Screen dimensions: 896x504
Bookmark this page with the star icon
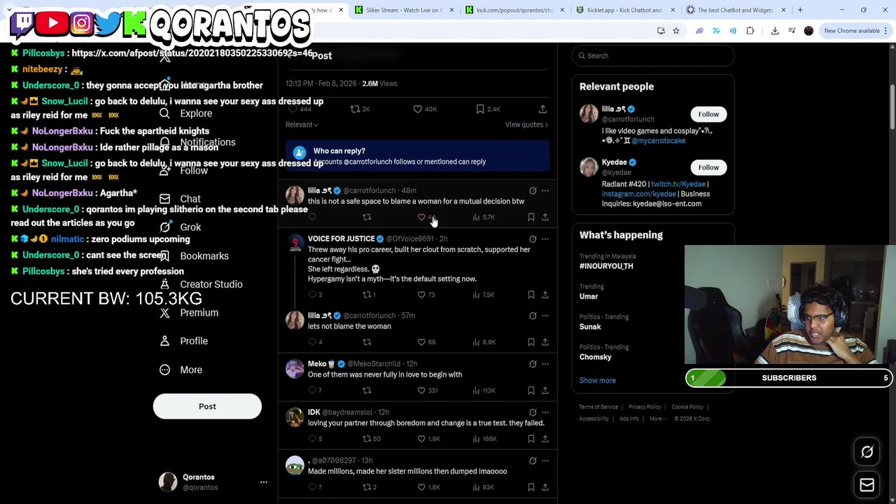click(x=676, y=31)
